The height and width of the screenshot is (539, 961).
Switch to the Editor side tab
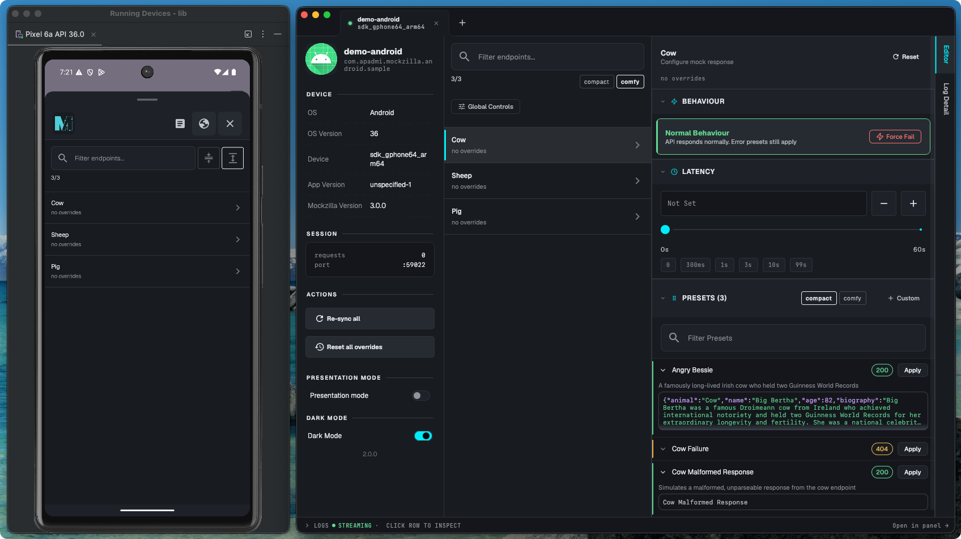946,54
